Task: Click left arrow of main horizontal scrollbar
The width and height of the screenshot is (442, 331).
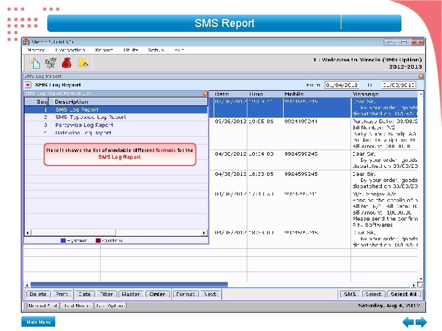Action: 27,285
